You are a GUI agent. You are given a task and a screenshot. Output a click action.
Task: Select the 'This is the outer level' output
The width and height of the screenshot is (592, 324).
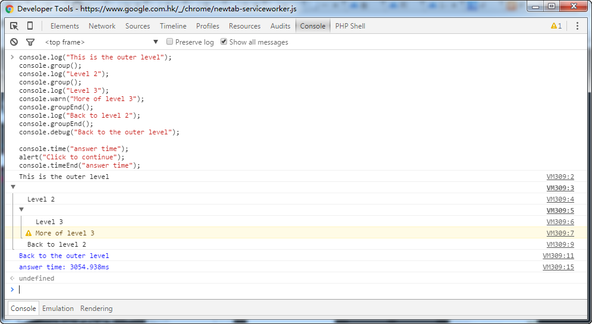coord(64,177)
